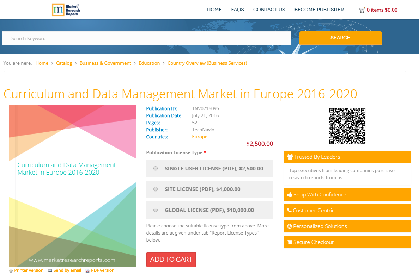The image size is (419, 275).
Task: Click the $2,500.00 price text
Action: tap(260, 144)
